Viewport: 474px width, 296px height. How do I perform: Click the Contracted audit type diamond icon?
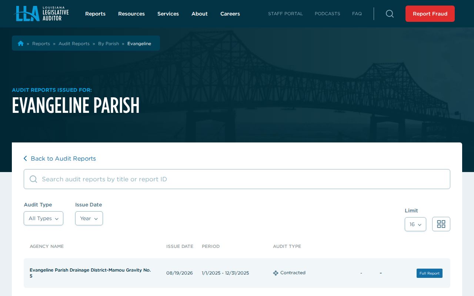tap(276, 273)
